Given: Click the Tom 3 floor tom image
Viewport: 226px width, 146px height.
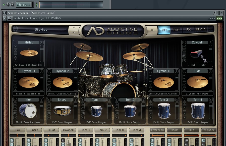Looking at the screenshot, I should (x=164, y=111).
